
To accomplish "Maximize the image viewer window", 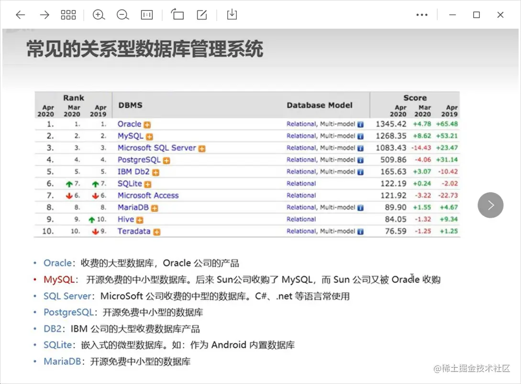I will pyautogui.click(x=477, y=15).
